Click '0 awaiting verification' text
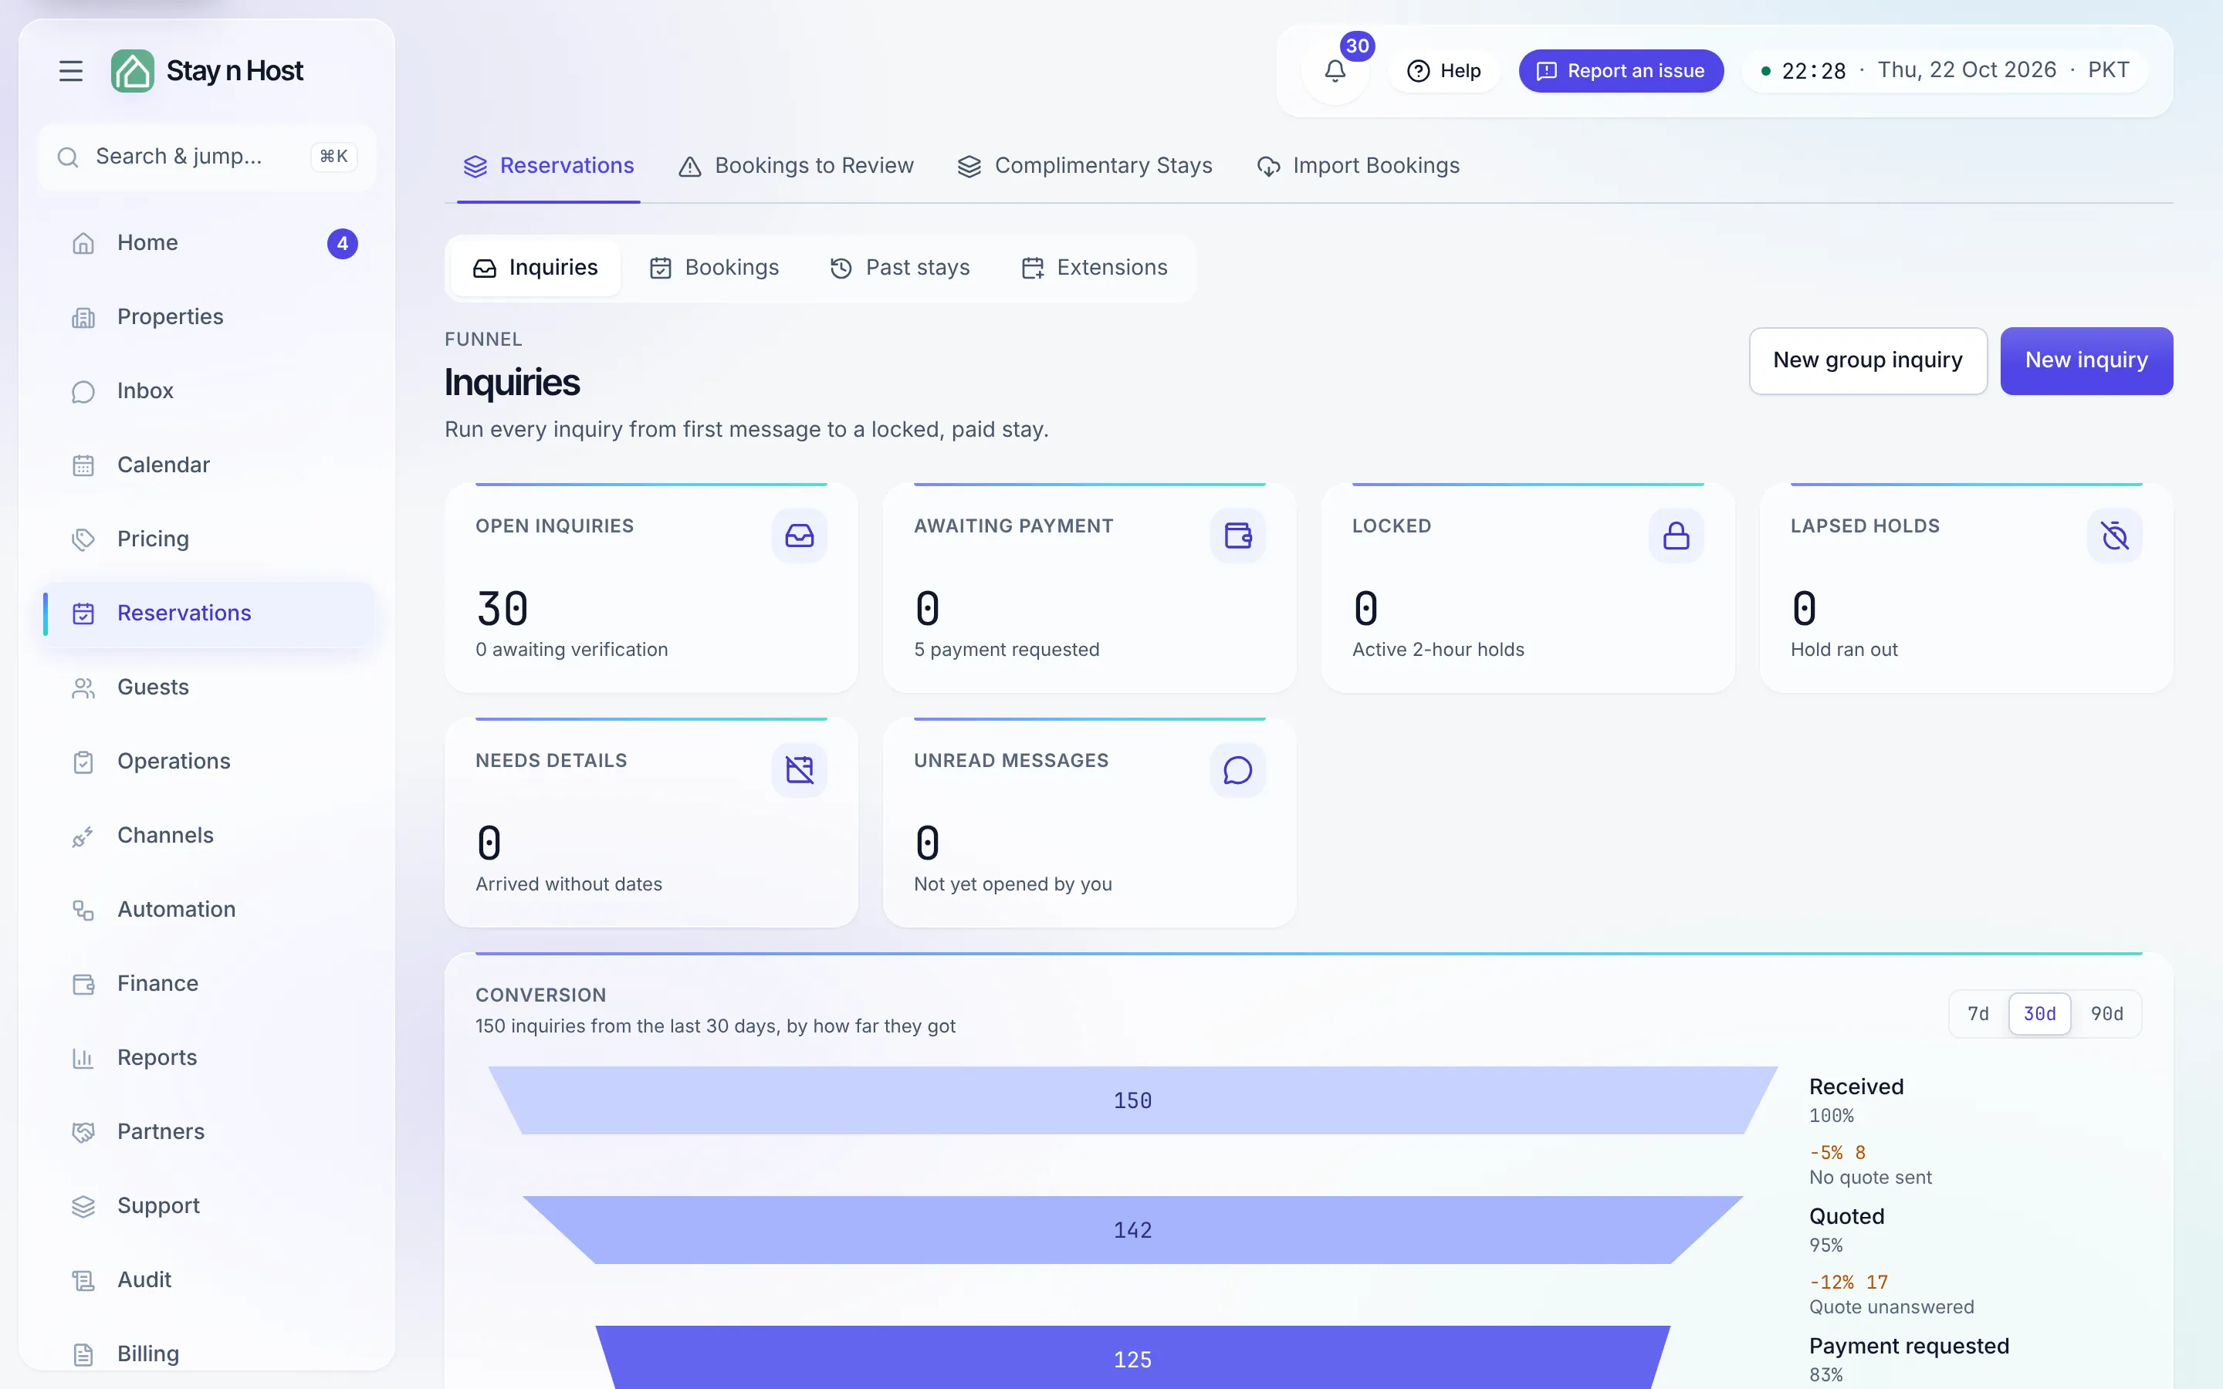 coord(571,650)
